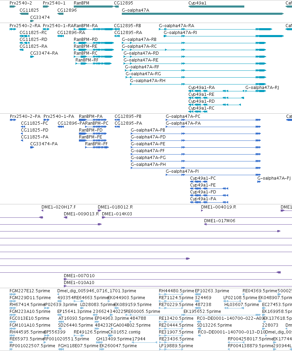Image resolution: width=292 pixels, height=351 pixels.
Task: Click BAC clone DME1-014K03
Action: tap(117, 214)
